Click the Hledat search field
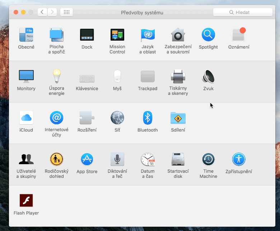The height and width of the screenshot is (231, 280). [243, 12]
